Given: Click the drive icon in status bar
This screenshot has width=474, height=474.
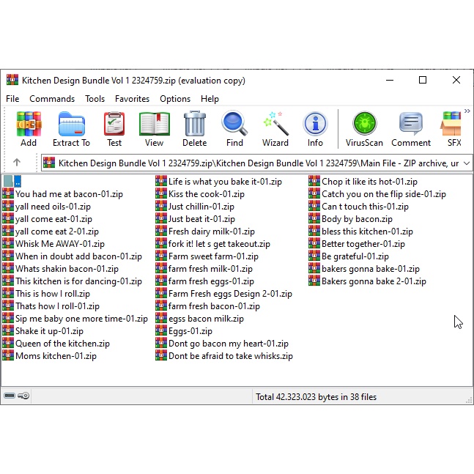Looking at the screenshot, I should click(x=10, y=396).
